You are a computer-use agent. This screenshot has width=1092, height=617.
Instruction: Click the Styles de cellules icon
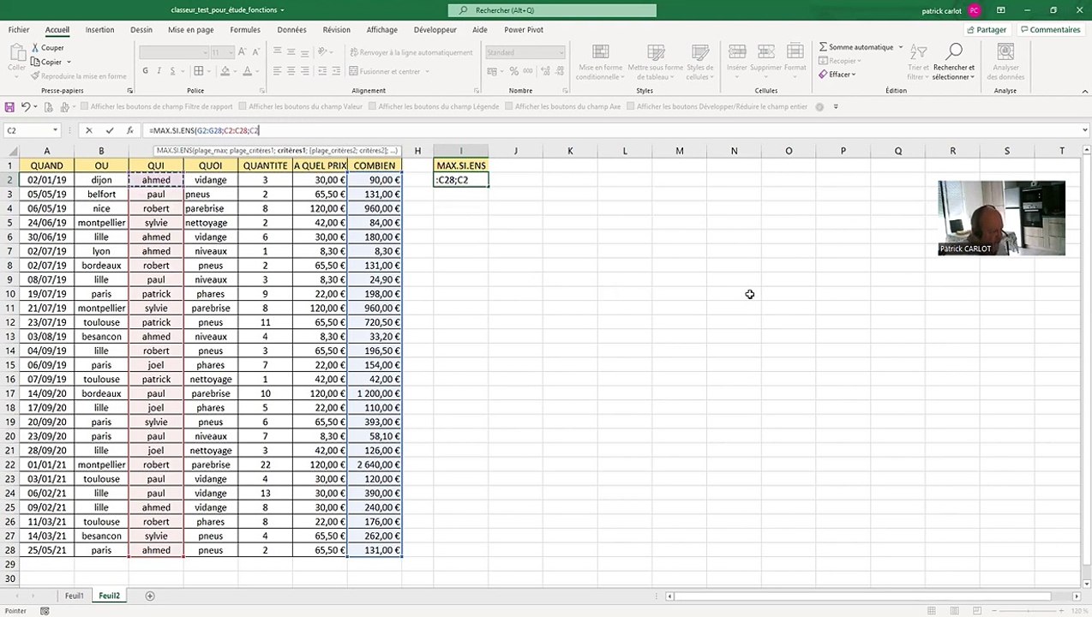point(699,52)
